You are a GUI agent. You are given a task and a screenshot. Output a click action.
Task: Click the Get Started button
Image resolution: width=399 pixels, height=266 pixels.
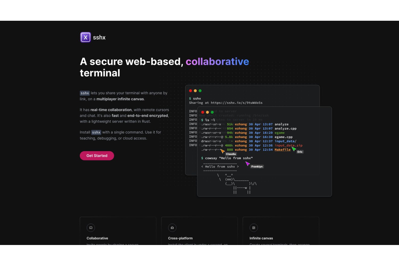(97, 156)
